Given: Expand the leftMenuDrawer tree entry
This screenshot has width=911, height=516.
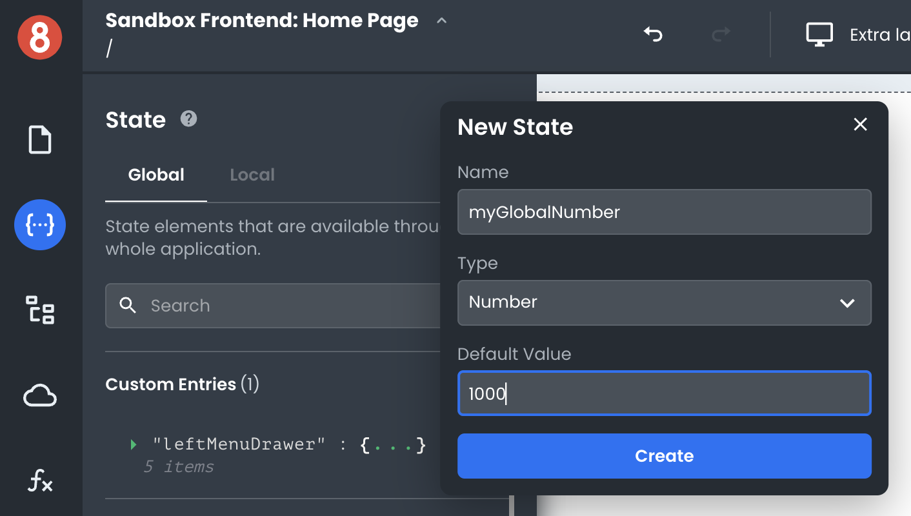Looking at the screenshot, I should click(x=134, y=444).
